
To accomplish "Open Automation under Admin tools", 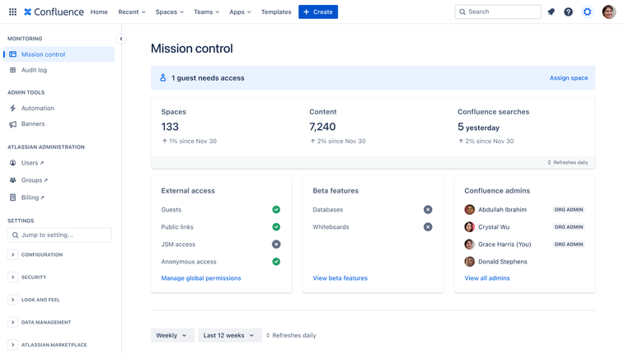I will [37, 108].
